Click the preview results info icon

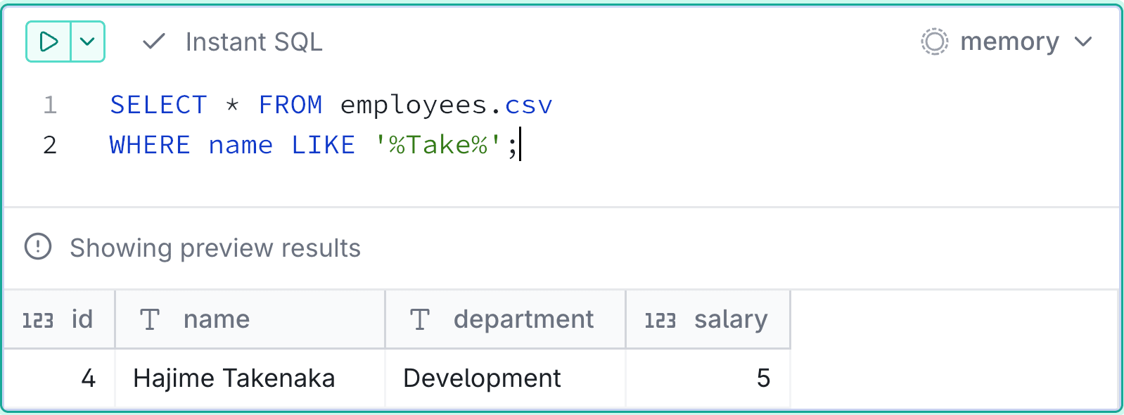pyautogui.click(x=38, y=247)
